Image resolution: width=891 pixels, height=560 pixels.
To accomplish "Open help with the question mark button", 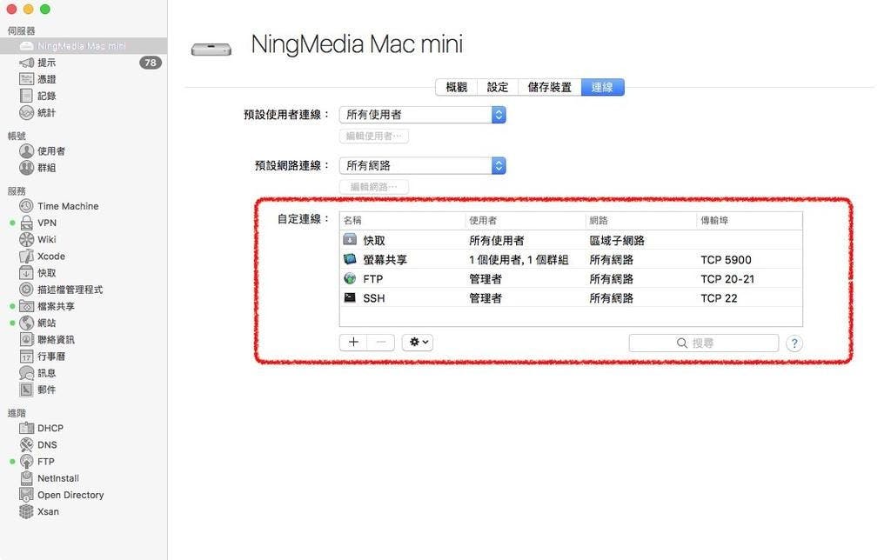I will [794, 343].
